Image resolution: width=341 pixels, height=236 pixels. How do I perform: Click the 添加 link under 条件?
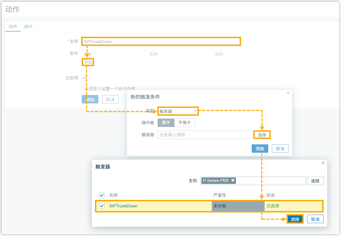[88, 62]
